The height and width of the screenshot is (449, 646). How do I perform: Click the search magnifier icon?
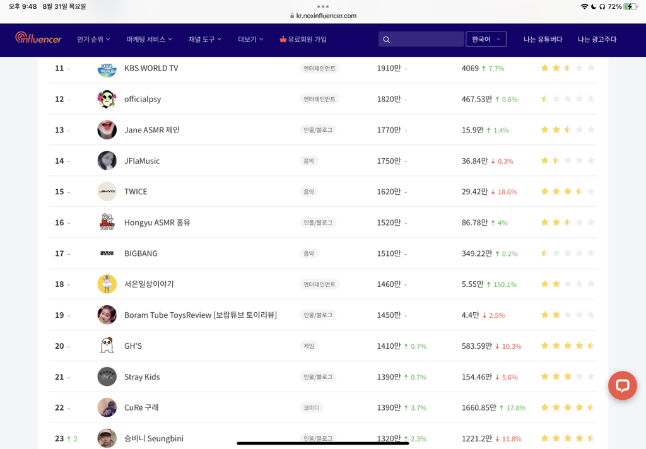click(x=386, y=40)
